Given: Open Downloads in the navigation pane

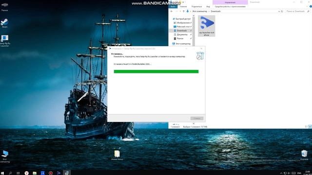Looking at the screenshot, I should click(x=181, y=31).
